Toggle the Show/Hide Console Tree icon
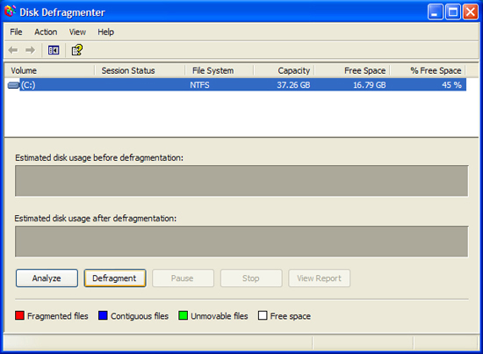 tap(54, 50)
